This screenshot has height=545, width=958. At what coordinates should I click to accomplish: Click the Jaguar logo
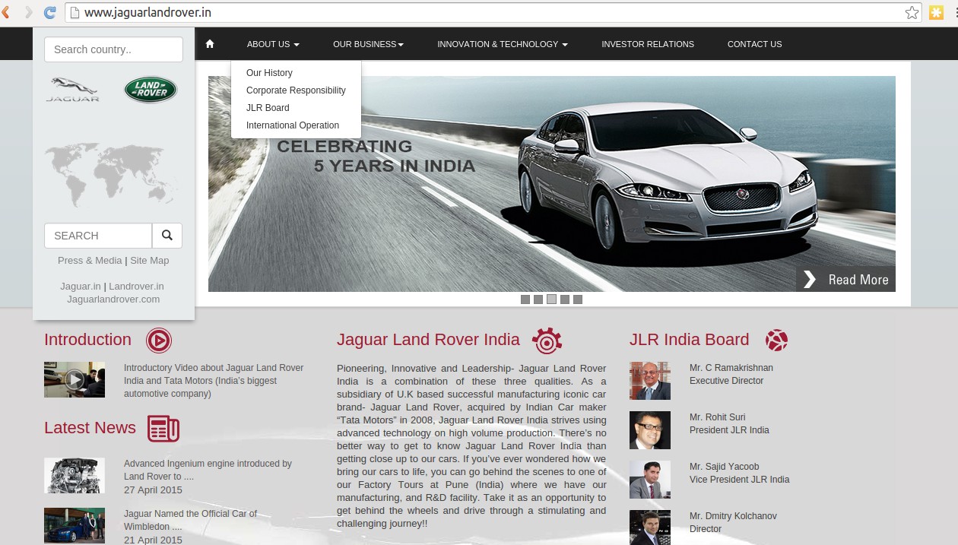pos(73,89)
